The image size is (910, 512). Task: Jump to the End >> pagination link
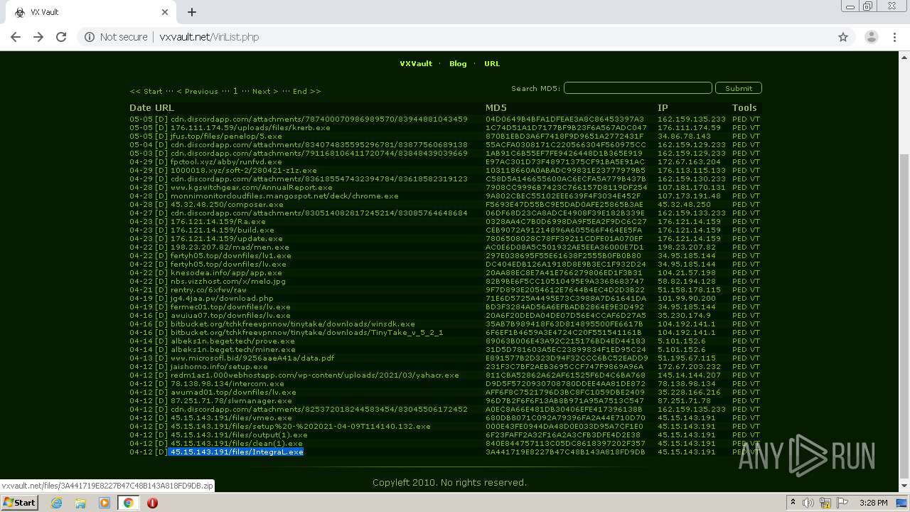[x=306, y=91]
